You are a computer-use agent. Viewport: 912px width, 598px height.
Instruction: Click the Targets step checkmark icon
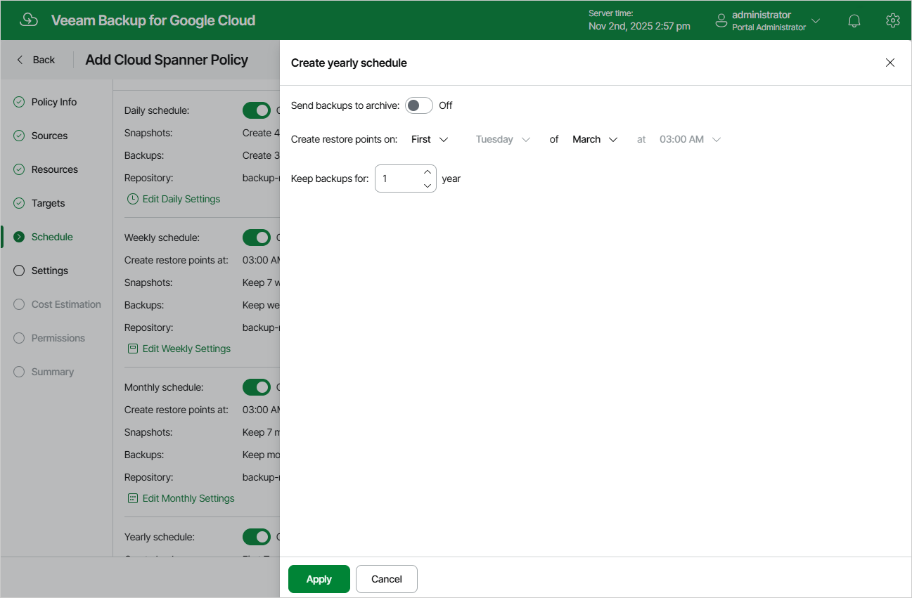19,203
